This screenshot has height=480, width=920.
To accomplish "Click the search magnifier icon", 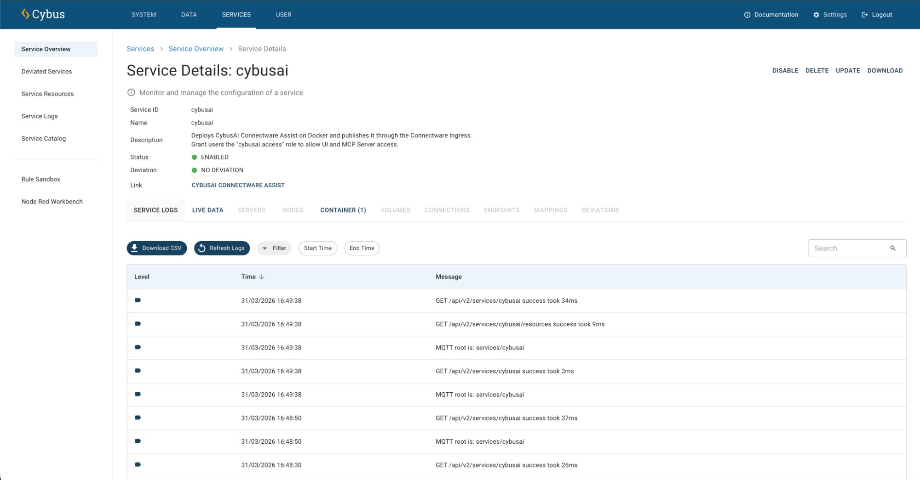I will pyautogui.click(x=893, y=248).
